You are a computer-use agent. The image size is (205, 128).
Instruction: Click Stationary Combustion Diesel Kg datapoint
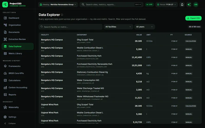click(x=92, y=72)
